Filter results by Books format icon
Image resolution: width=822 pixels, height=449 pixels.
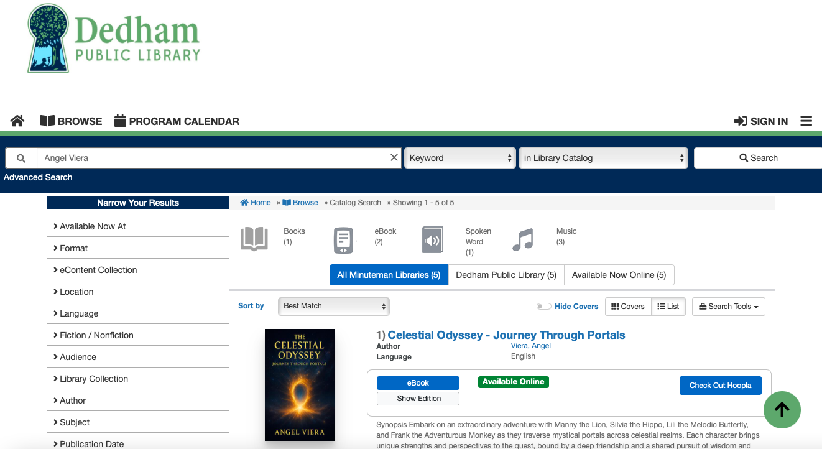pyautogui.click(x=254, y=239)
